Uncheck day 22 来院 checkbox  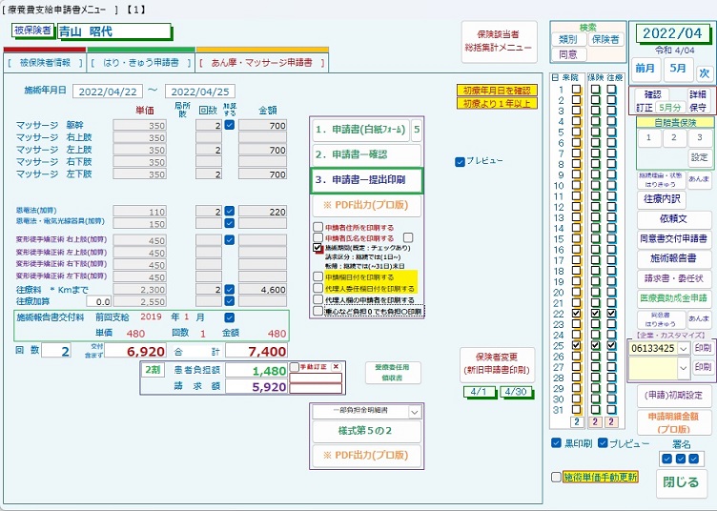(x=576, y=314)
